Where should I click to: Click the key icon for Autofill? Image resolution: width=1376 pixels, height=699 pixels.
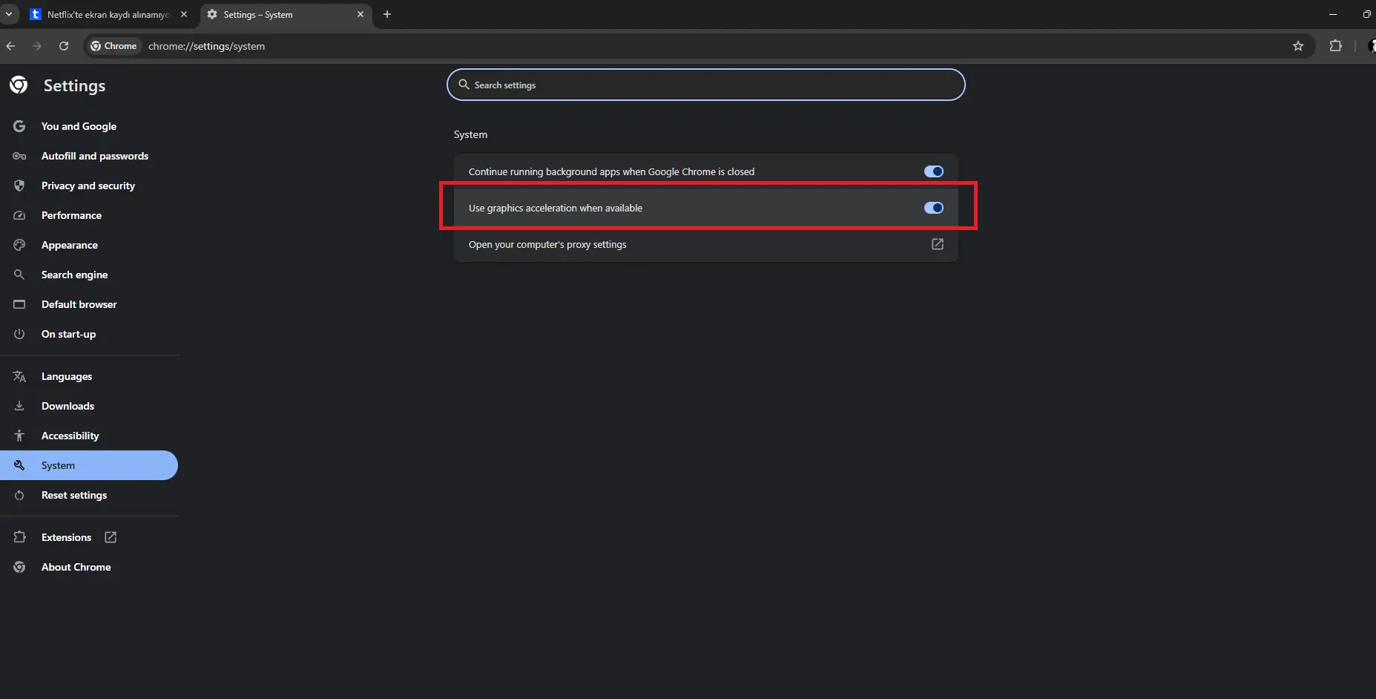tap(19, 156)
